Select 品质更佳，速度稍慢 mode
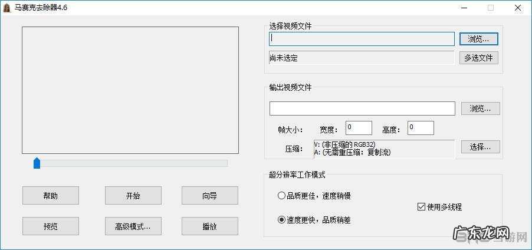The width and height of the screenshot is (532, 250). click(281, 196)
